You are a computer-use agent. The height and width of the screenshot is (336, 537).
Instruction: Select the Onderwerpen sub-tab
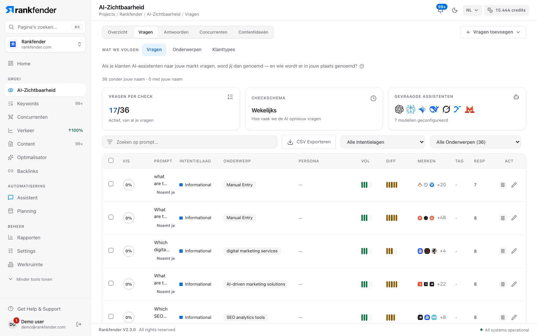(x=187, y=50)
